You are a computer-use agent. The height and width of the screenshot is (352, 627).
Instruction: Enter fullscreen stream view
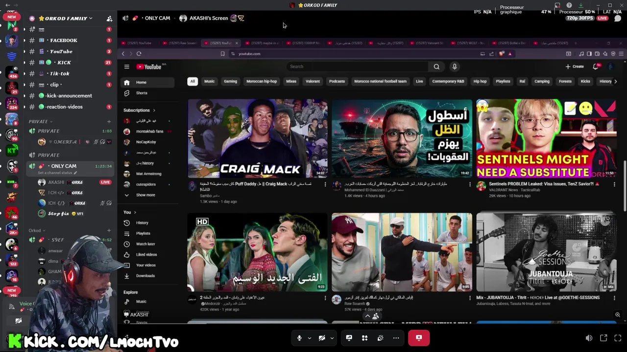pos(618,338)
